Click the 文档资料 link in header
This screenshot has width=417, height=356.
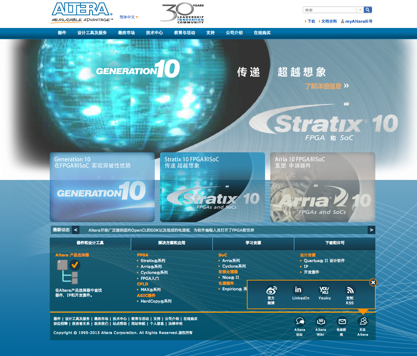click(x=329, y=21)
